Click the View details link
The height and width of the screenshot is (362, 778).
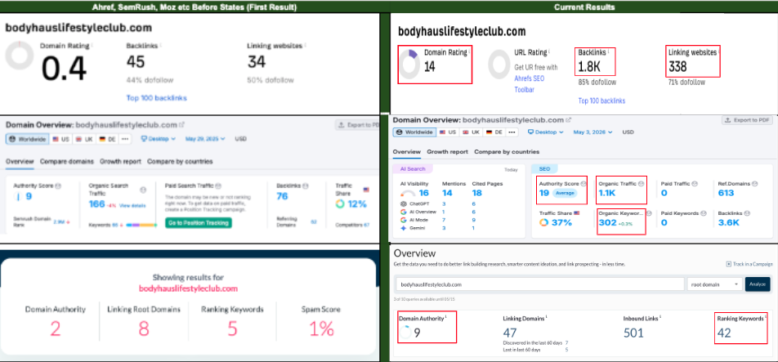click(x=132, y=205)
